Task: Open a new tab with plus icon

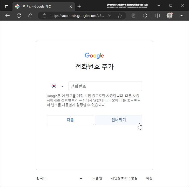Action: coord(79,6)
